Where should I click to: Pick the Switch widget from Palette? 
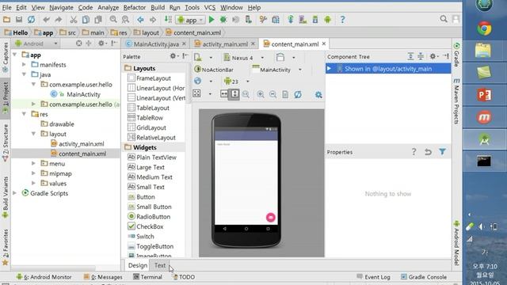pyautogui.click(x=145, y=237)
